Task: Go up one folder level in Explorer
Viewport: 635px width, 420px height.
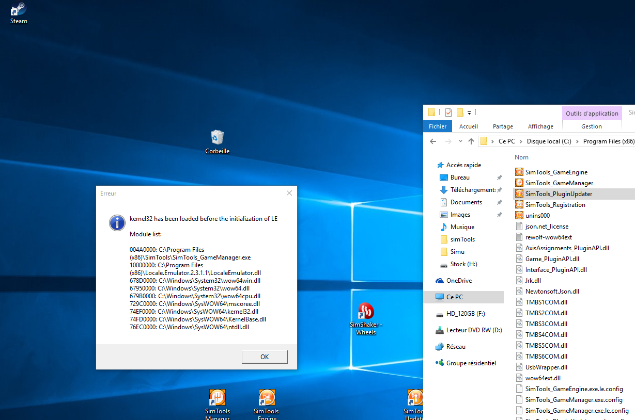Action: [471, 141]
